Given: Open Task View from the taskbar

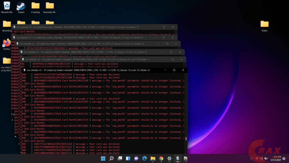Looking at the screenshot, I should [x=120, y=158].
